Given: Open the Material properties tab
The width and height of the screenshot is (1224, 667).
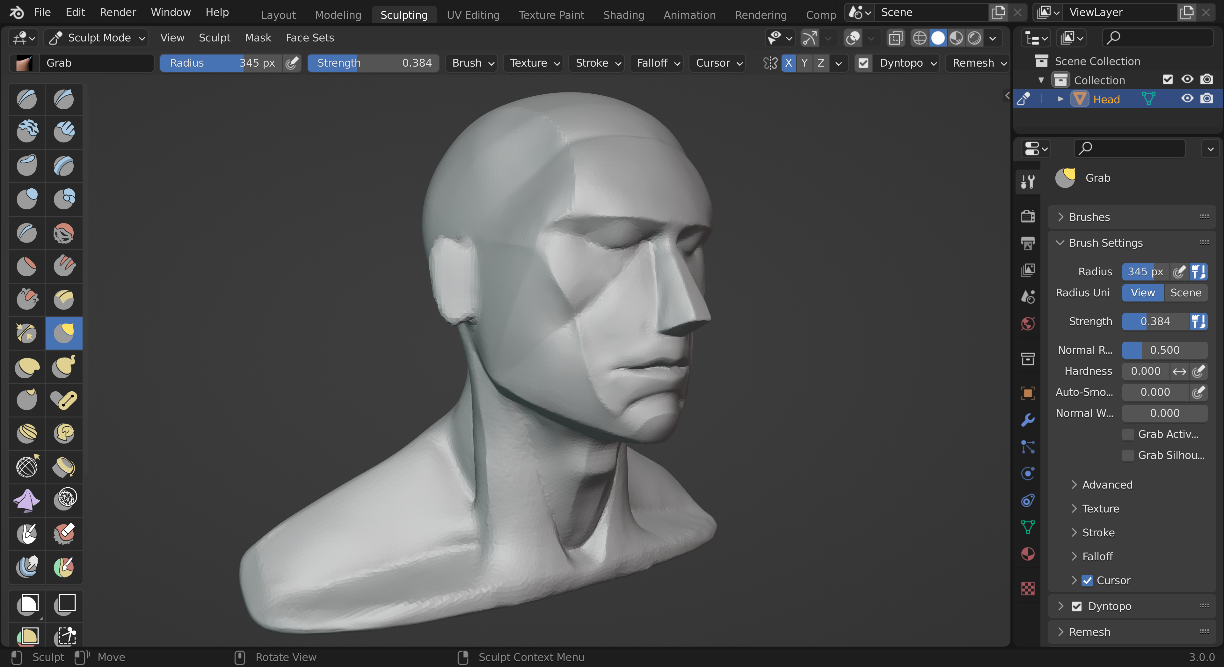Looking at the screenshot, I should (x=1028, y=554).
